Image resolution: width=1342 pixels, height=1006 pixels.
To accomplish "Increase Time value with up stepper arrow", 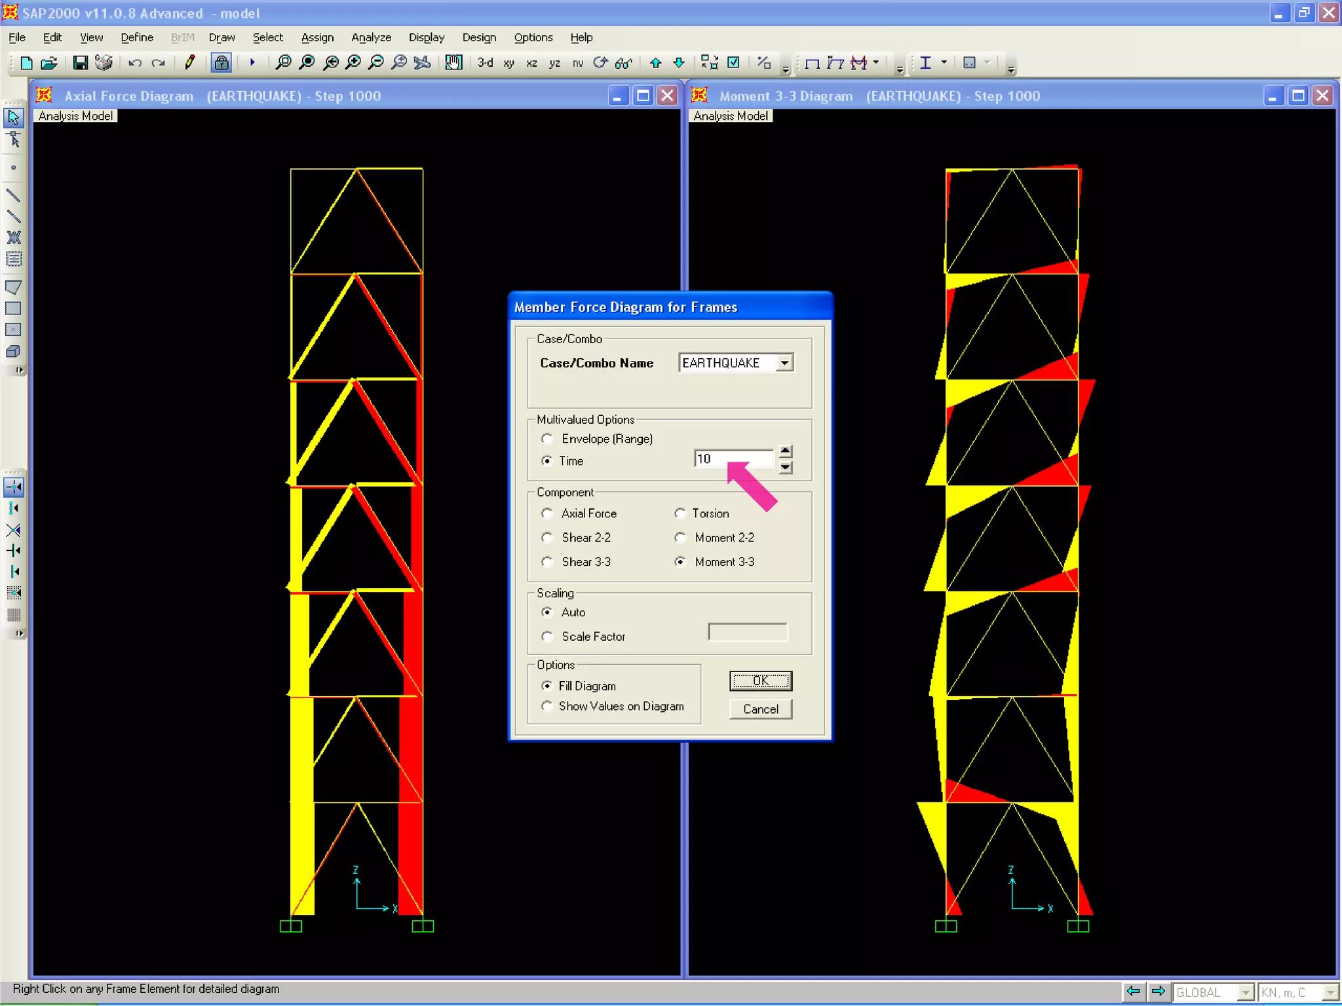I will (x=786, y=451).
